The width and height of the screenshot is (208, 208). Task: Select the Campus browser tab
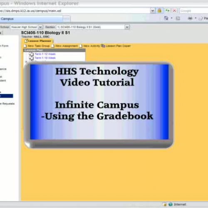pos(31,19)
